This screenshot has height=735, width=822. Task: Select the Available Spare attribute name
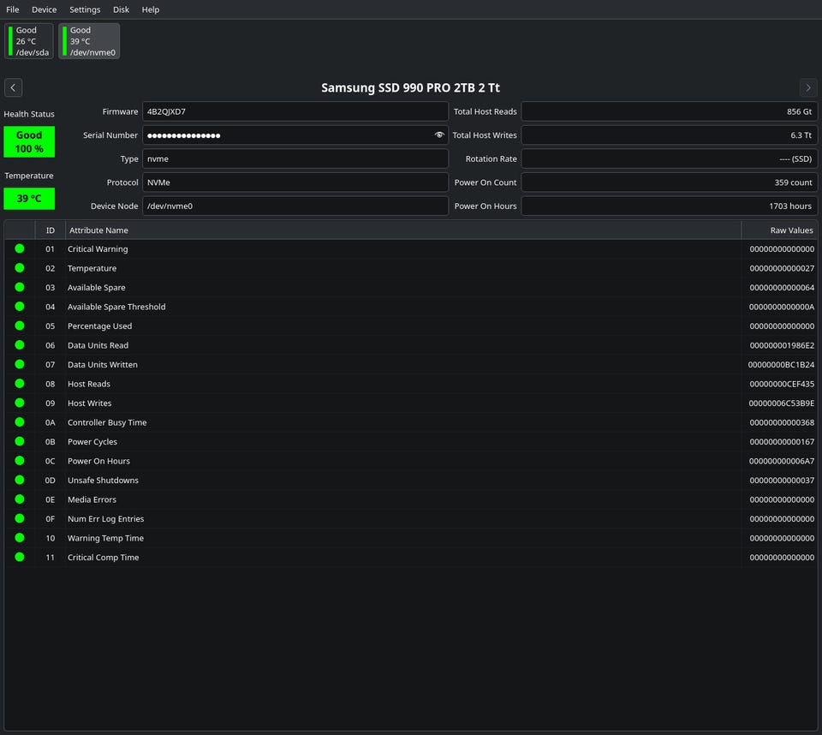point(97,288)
